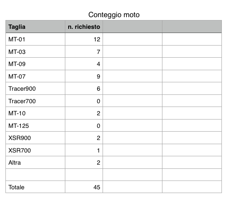Select the Taglia header cell
Image resolution: width=229 pixels, height=206 pixels.
(35, 27)
